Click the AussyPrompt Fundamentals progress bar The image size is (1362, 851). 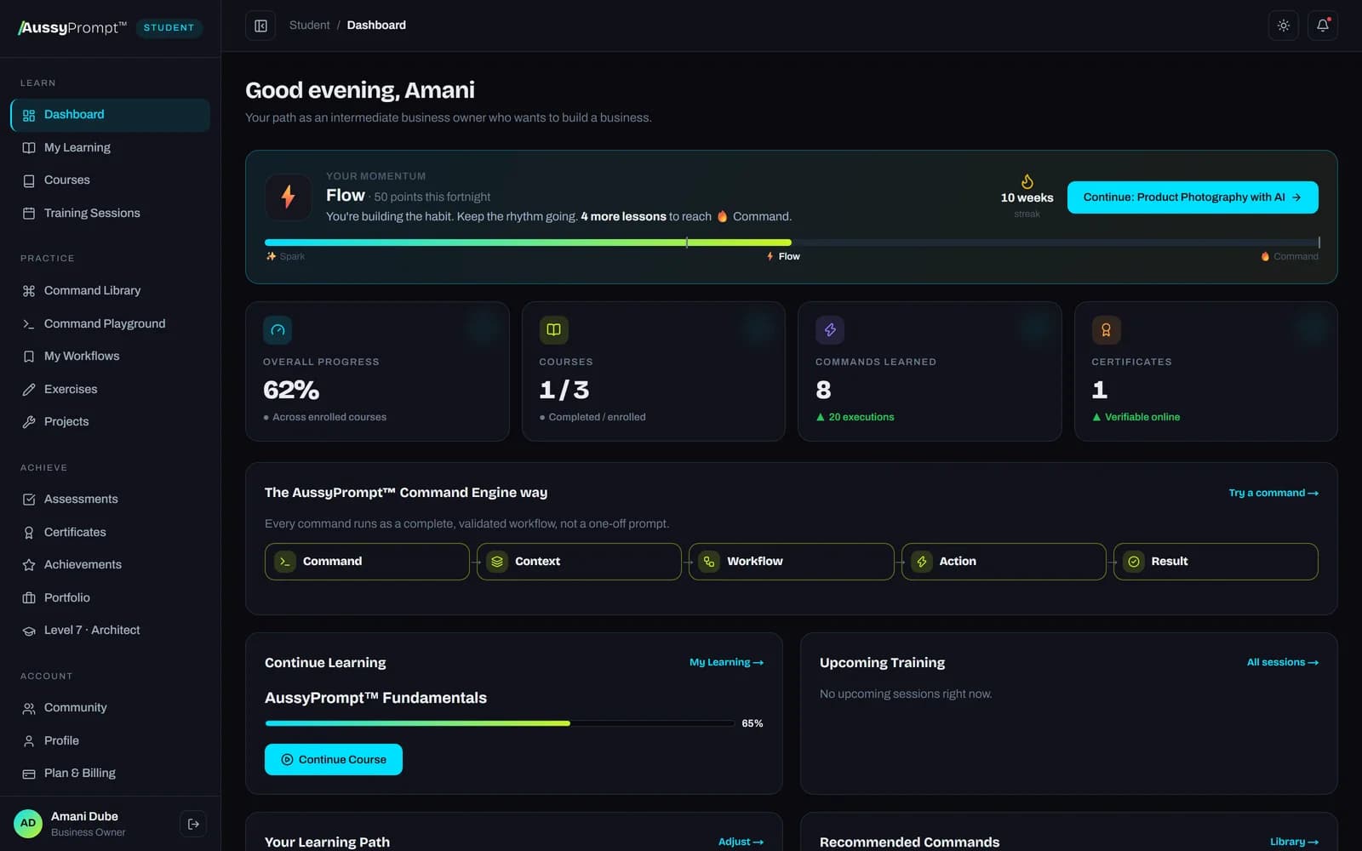500,723
